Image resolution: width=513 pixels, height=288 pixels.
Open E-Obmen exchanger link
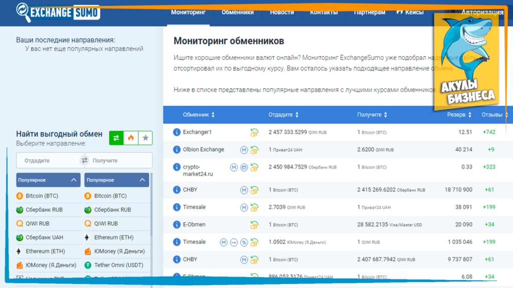coord(194,224)
